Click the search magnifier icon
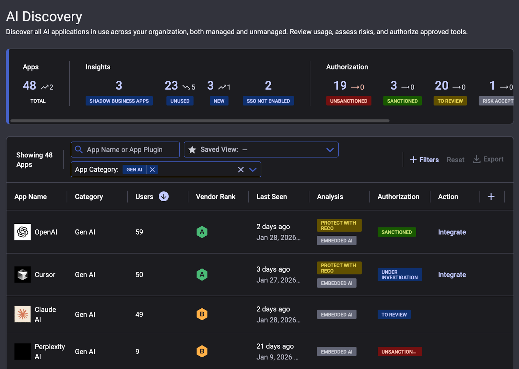The height and width of the screenshot is (369, 519). [x=79, y=149]
